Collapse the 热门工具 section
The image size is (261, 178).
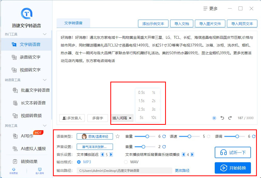[45, 34]
